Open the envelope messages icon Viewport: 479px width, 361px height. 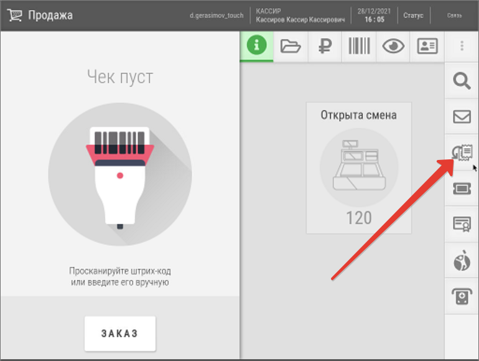point(462,116)
